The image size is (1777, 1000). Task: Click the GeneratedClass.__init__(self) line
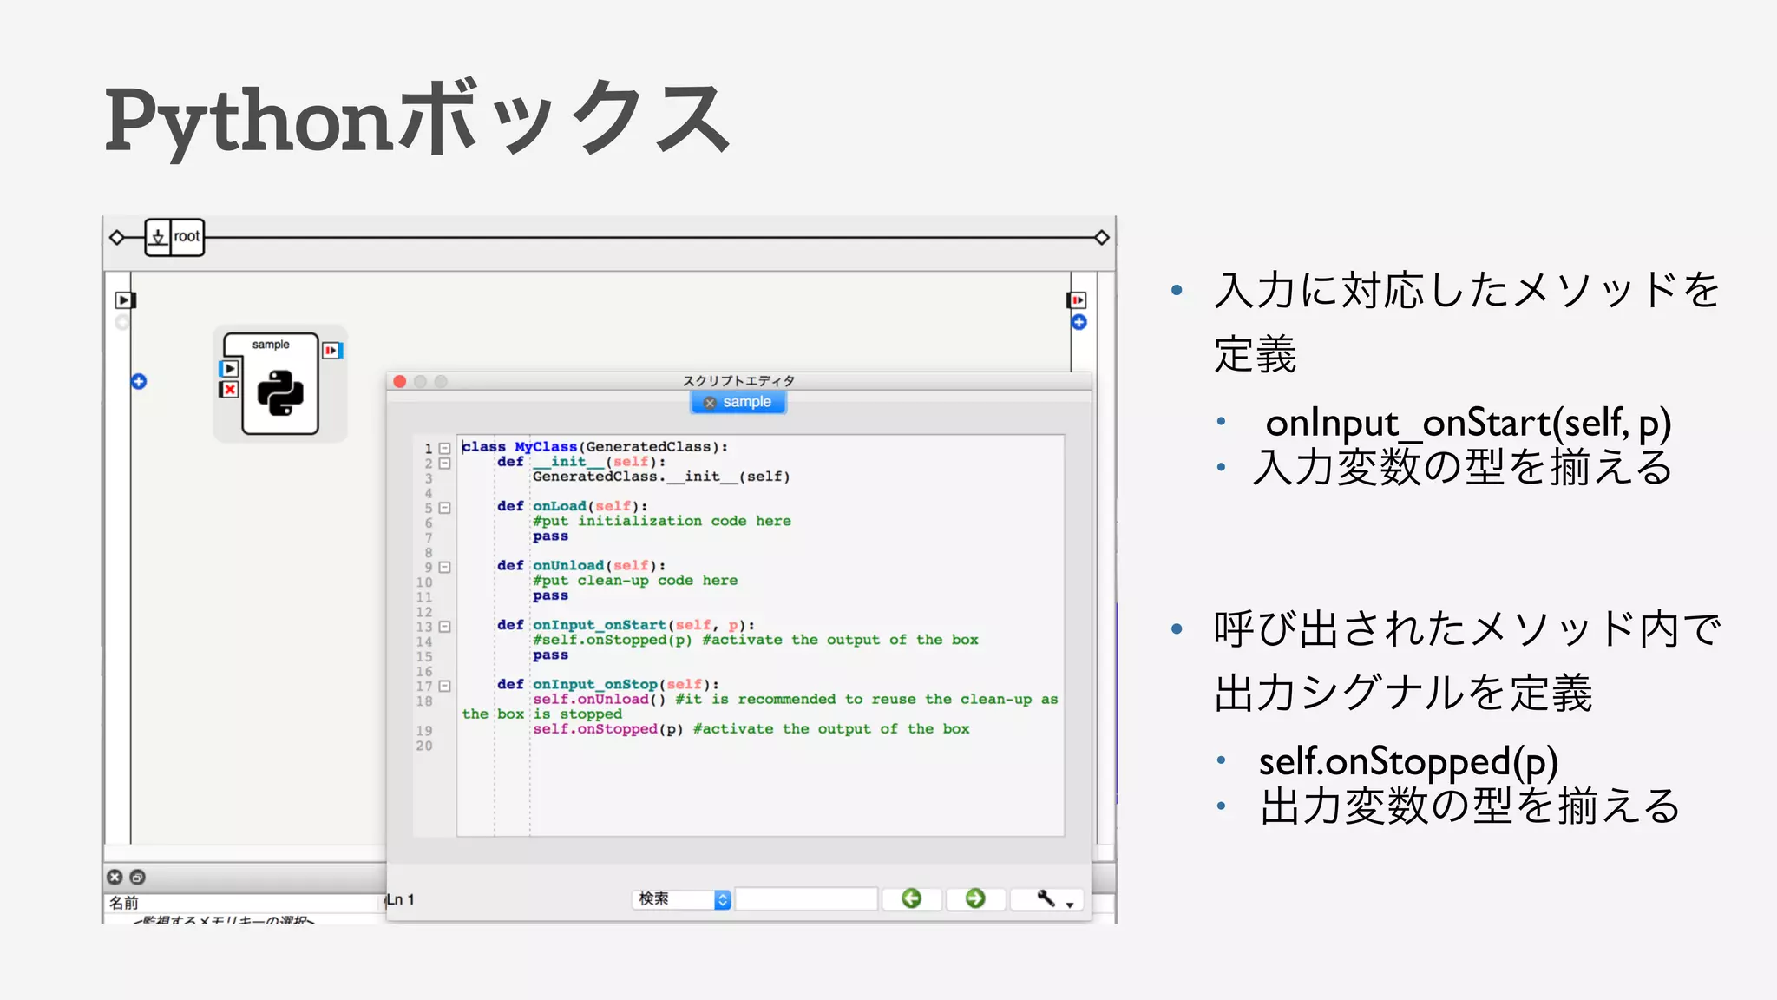coord(661,477)
